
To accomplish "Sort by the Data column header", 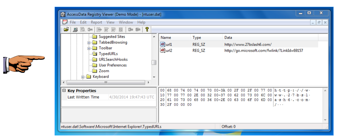I will [x=270, y=38].
